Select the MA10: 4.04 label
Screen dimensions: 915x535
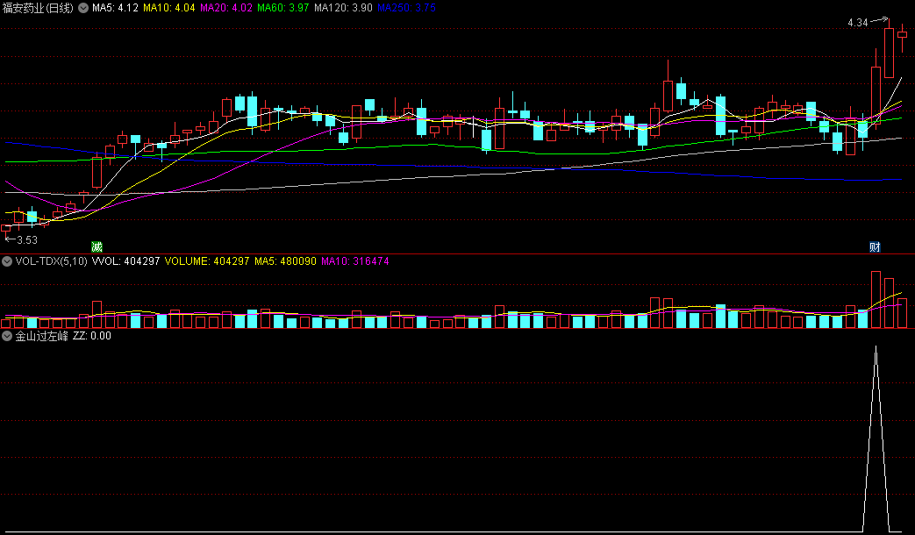tap(169, 8)
